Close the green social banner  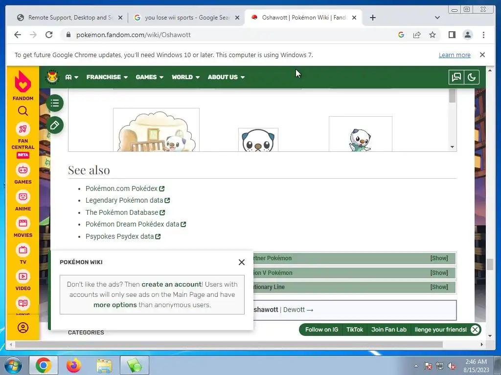click(475, 330)
